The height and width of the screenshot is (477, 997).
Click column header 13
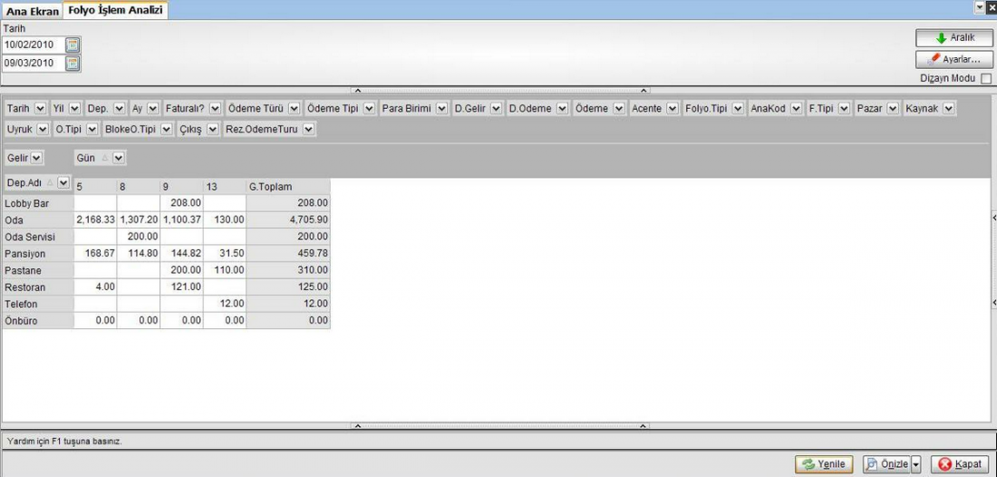[225, 187]
